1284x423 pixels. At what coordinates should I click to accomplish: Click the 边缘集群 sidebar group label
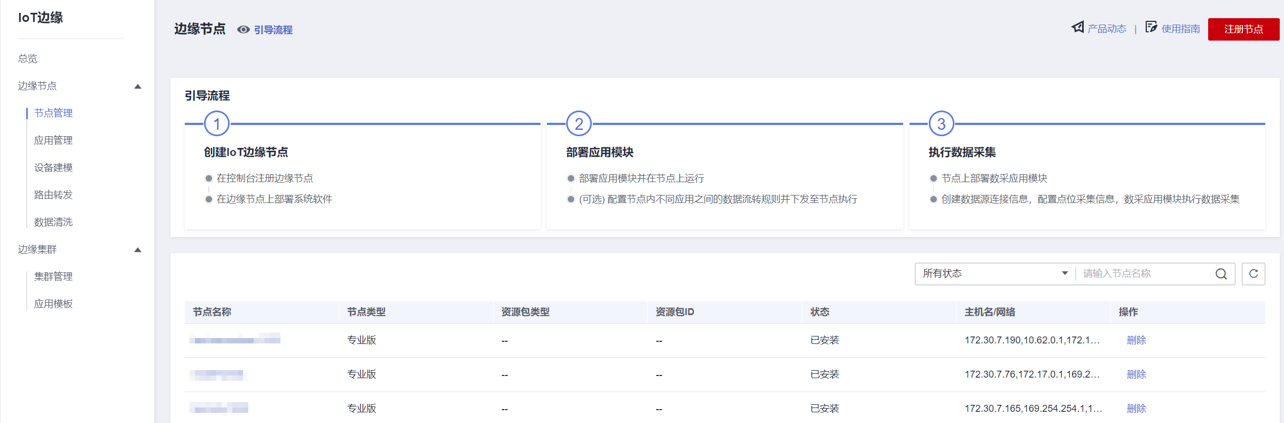pos(37,249)
